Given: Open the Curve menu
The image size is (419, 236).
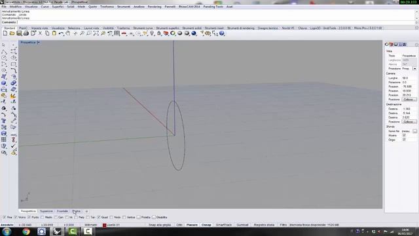Looking at the screenshot, I should coord(45,7).
